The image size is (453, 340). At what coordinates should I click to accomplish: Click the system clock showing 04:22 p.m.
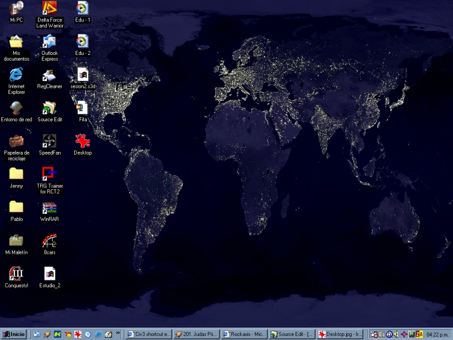pyautogui.click(x=437, y=334)
